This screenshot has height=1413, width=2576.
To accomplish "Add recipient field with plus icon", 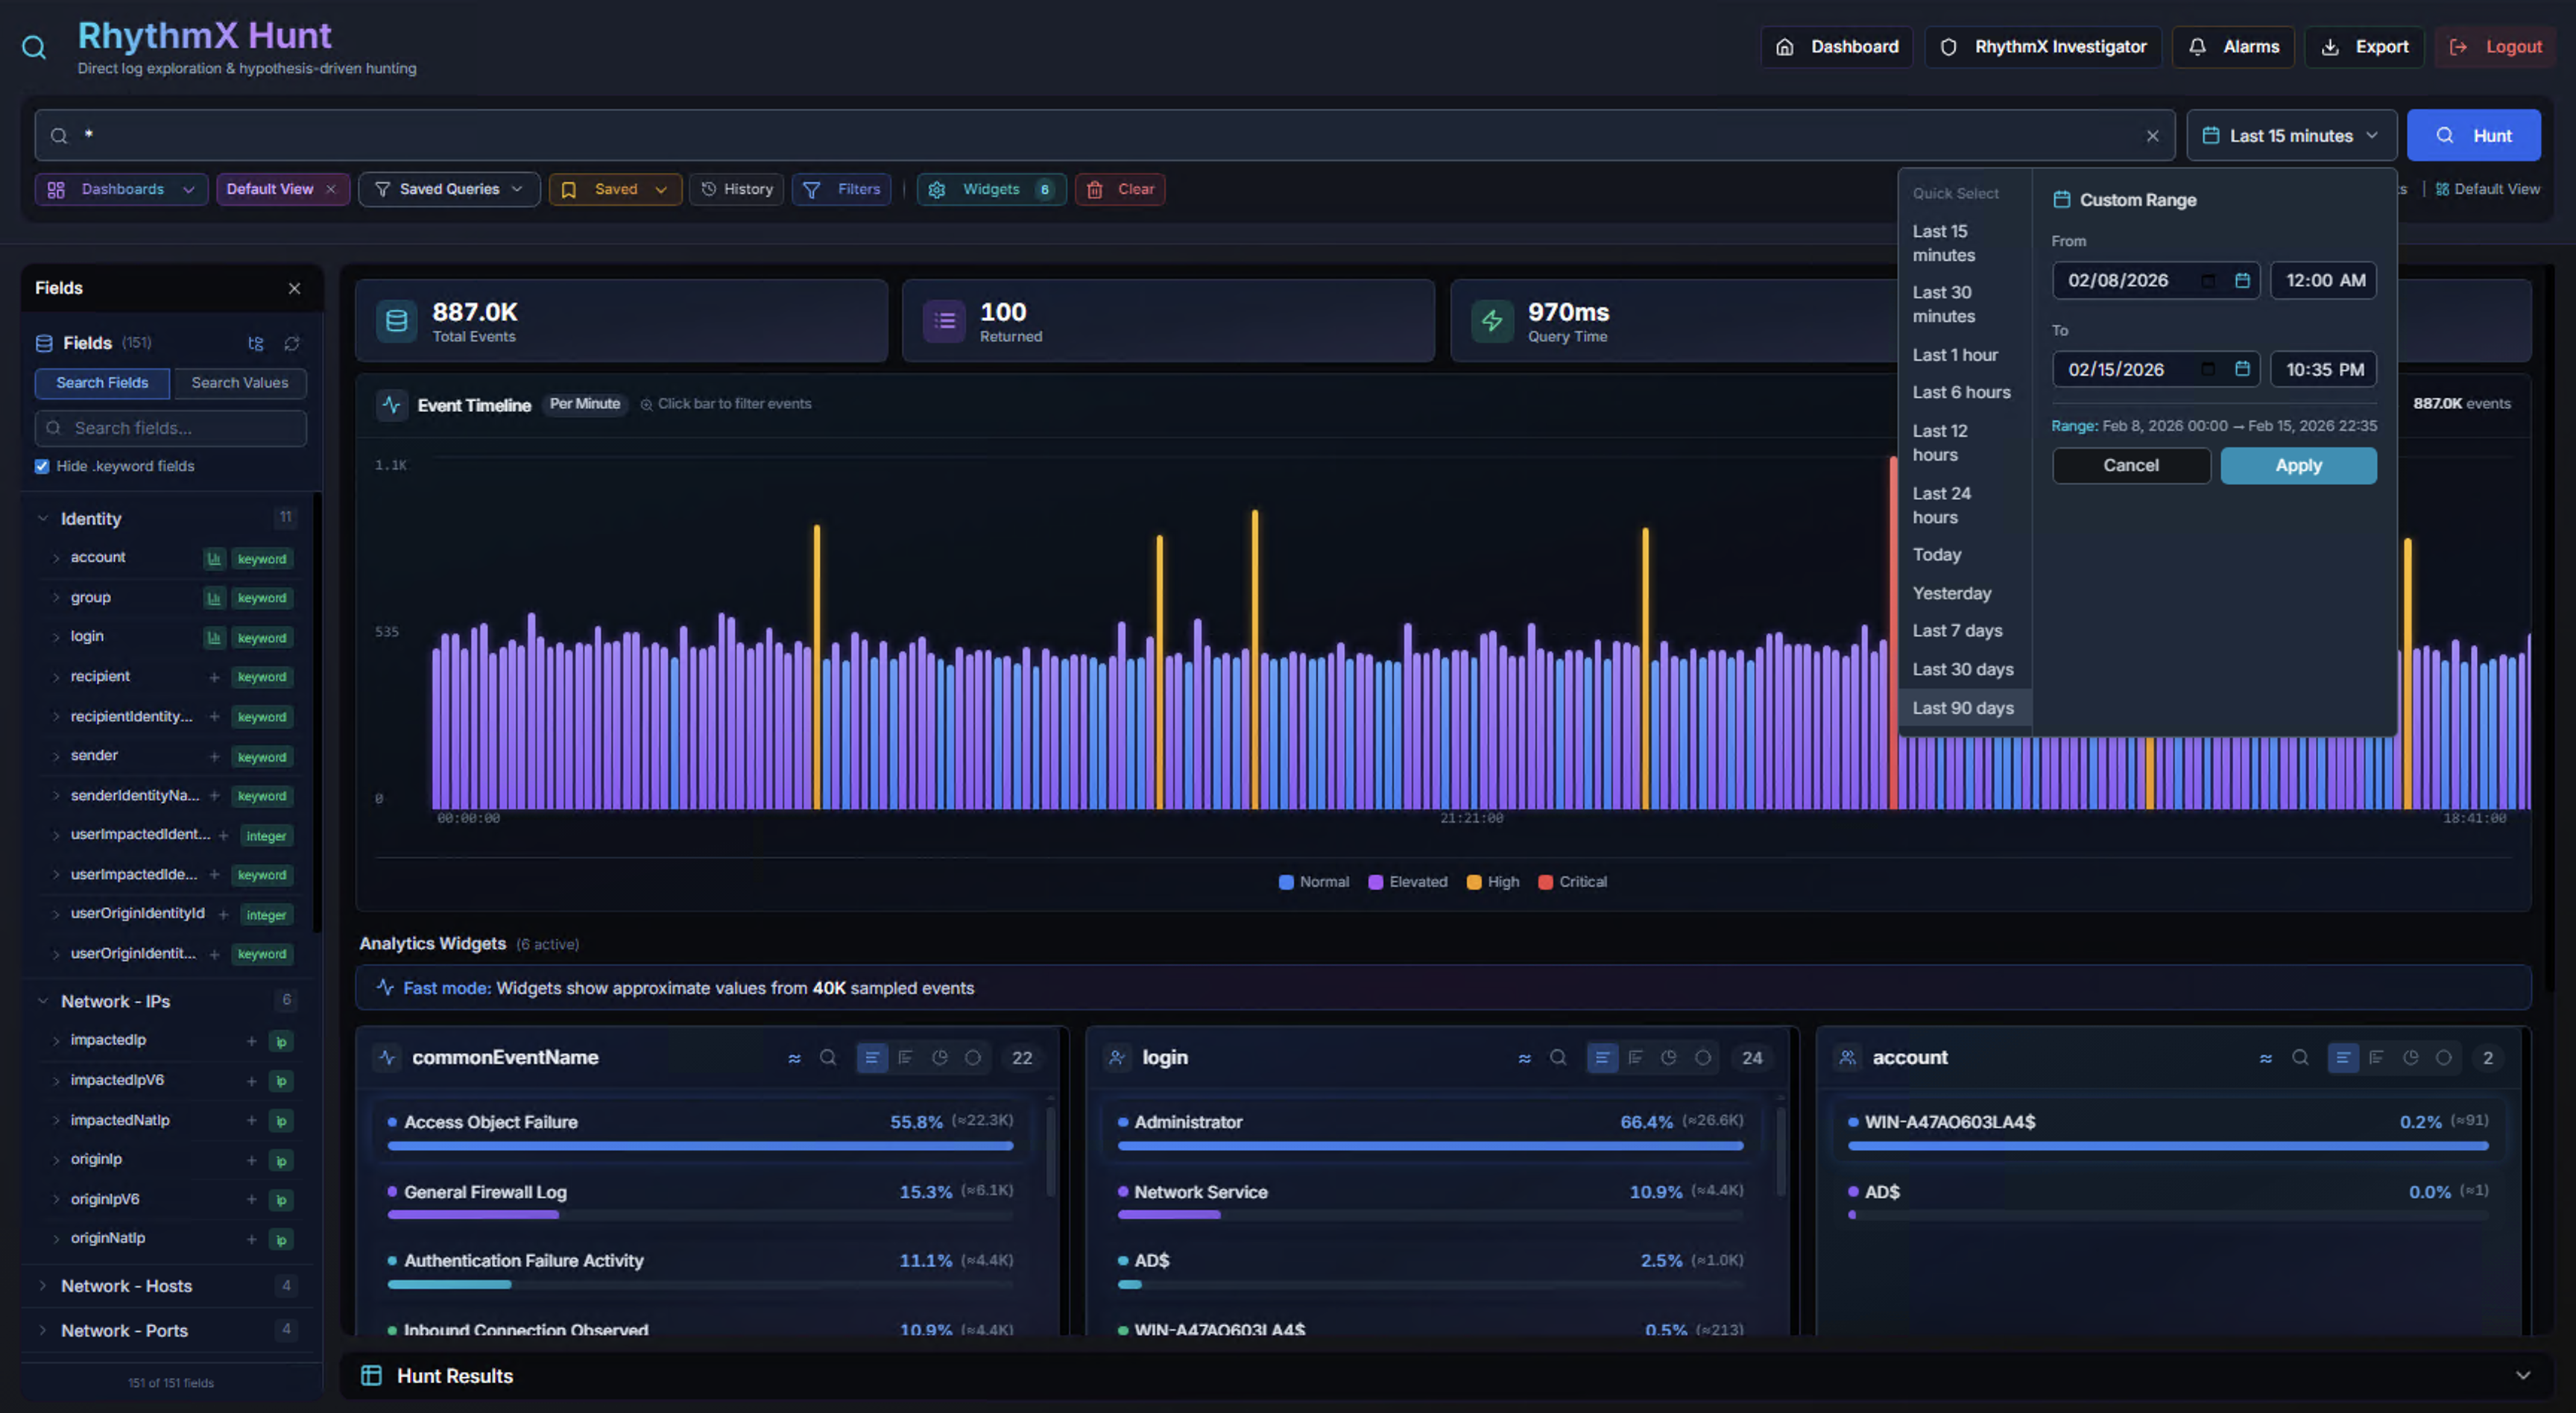I will coord(214,677).
